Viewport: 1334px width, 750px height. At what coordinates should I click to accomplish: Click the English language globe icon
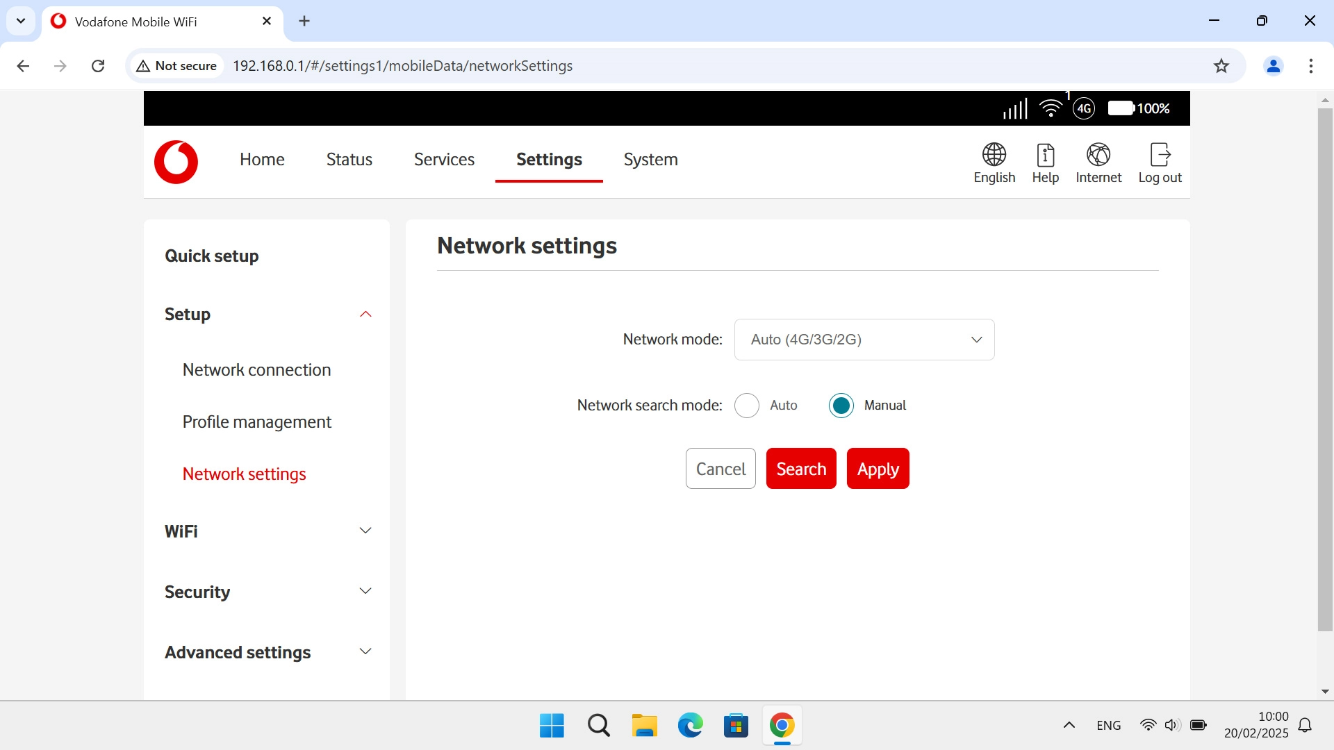click(994, 155)
